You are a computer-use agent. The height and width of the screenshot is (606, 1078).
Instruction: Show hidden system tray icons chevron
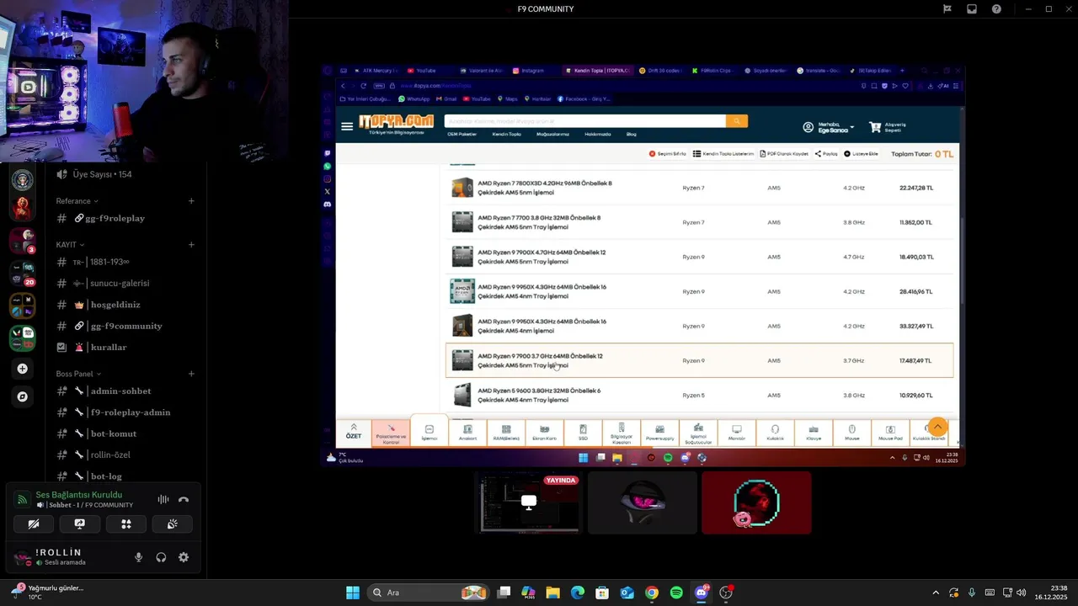[x=935, y=593]
